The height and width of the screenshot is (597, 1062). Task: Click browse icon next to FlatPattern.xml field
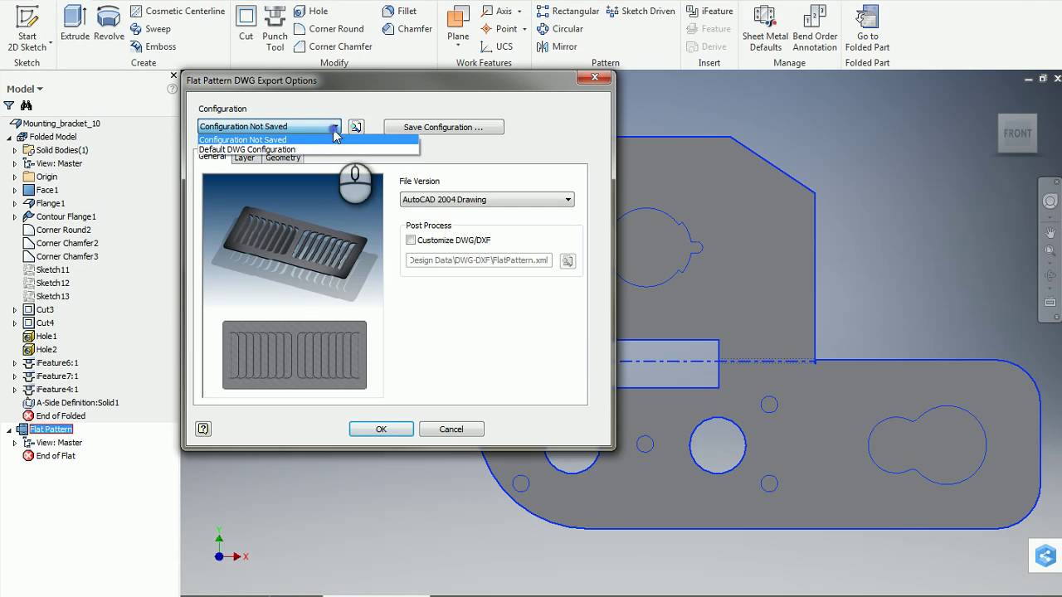coord(568,260)
